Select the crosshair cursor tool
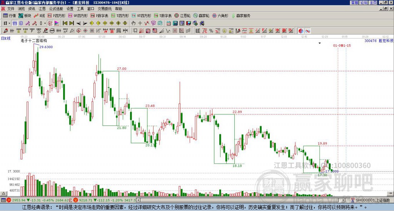 (140, 23)
